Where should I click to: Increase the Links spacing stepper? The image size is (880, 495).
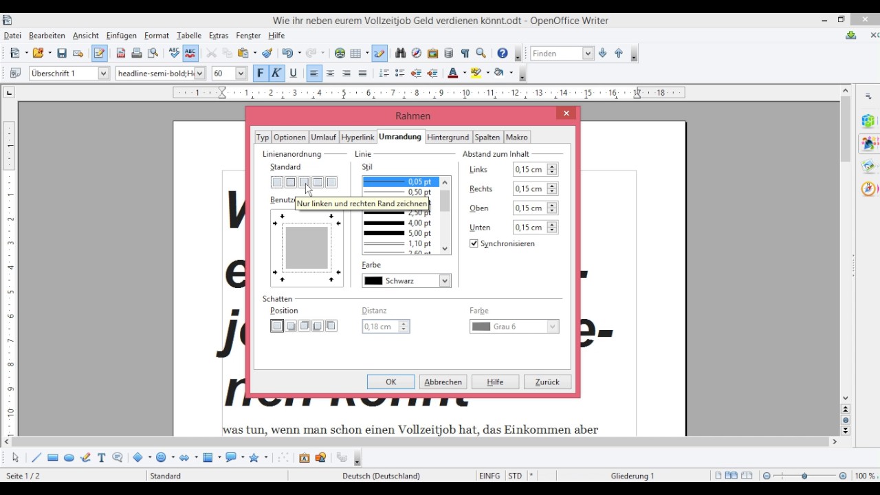(552, 166)
